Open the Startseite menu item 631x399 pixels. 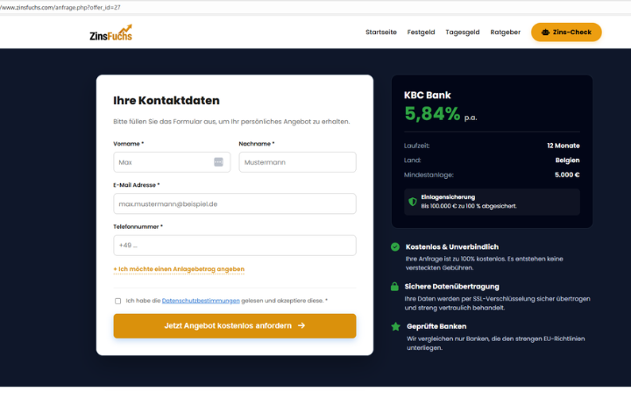click(x=381, y=32)
